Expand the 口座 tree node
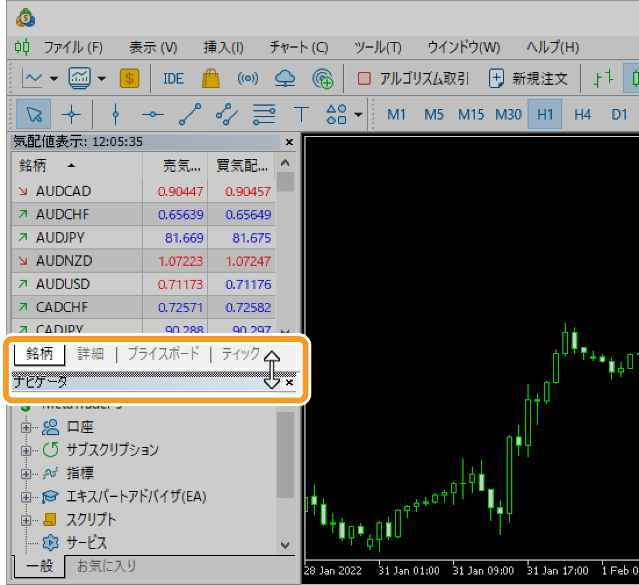Viewport: 639px width, 585px height. click(x=26, y=428)
